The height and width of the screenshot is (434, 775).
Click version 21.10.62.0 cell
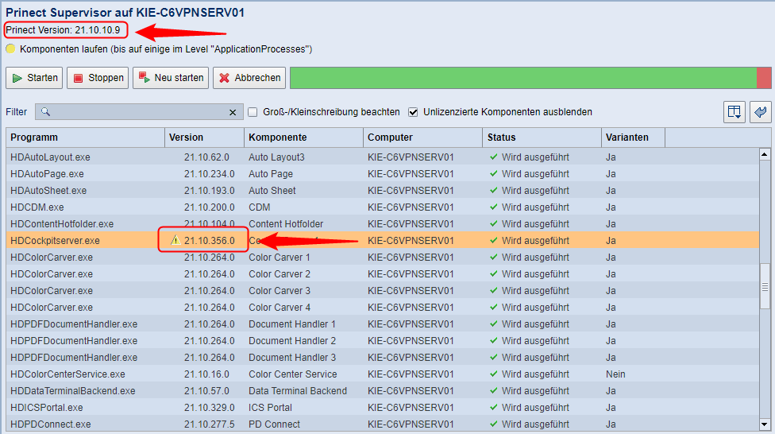[x=206, y=157]
